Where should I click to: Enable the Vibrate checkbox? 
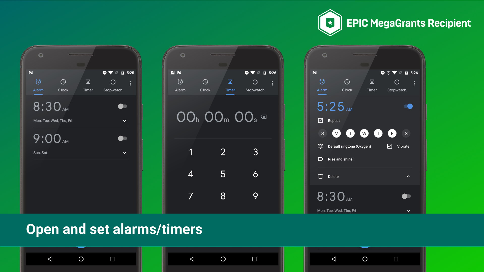coord(389,146)
